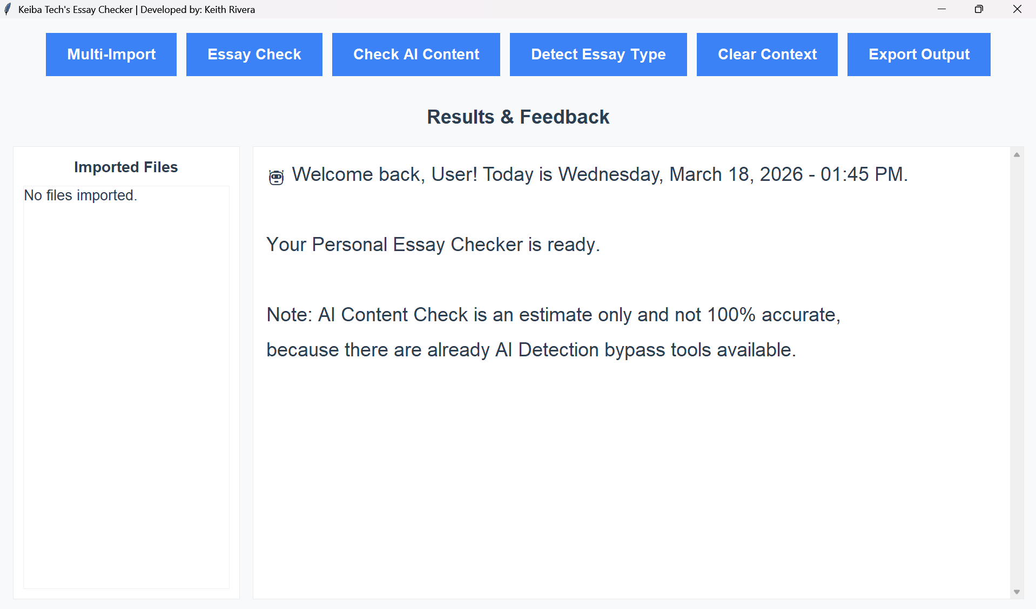Clear Context for the checker
This screenshot has width=1036, height=609.
coord(767,54)
